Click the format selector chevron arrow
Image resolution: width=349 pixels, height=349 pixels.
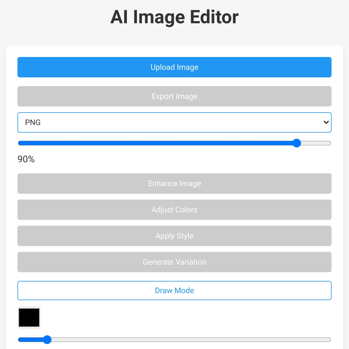coord(326,122)
